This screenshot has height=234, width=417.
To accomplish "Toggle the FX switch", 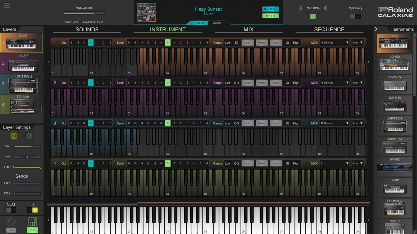I will pyautogui.click(x=32, y=210).
